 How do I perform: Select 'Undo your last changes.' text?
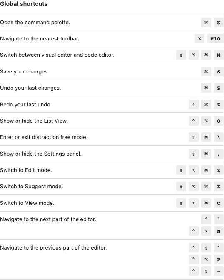(x=30, y=88)
